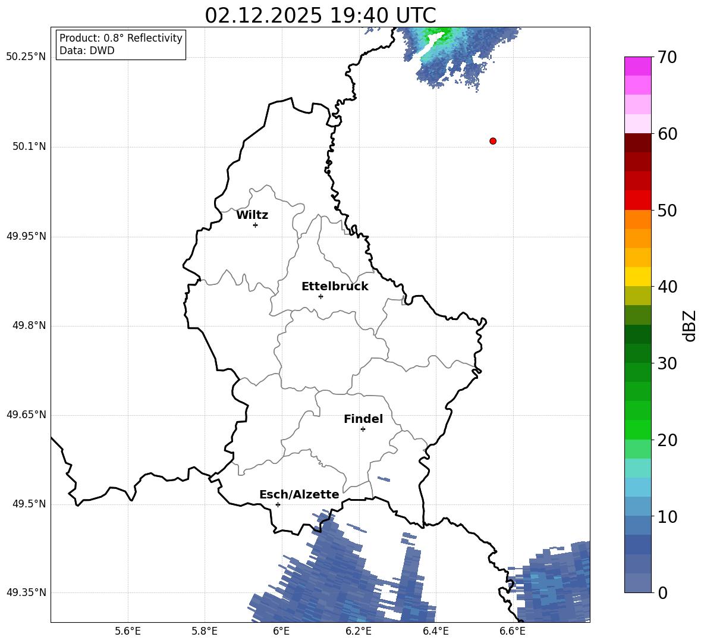This screenshot has height=643, width=704.
Task: Pick the olive swatch just below 40 dBZ
Action: click(638, 296)
